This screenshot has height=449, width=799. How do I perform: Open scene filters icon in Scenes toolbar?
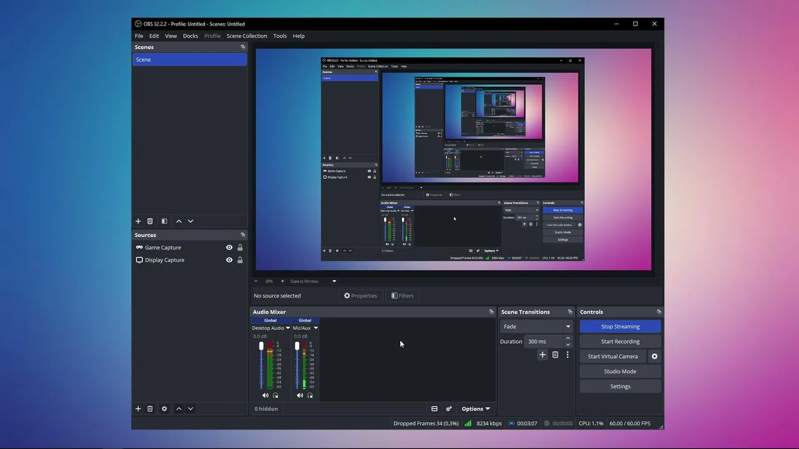[x=164, y=221]
